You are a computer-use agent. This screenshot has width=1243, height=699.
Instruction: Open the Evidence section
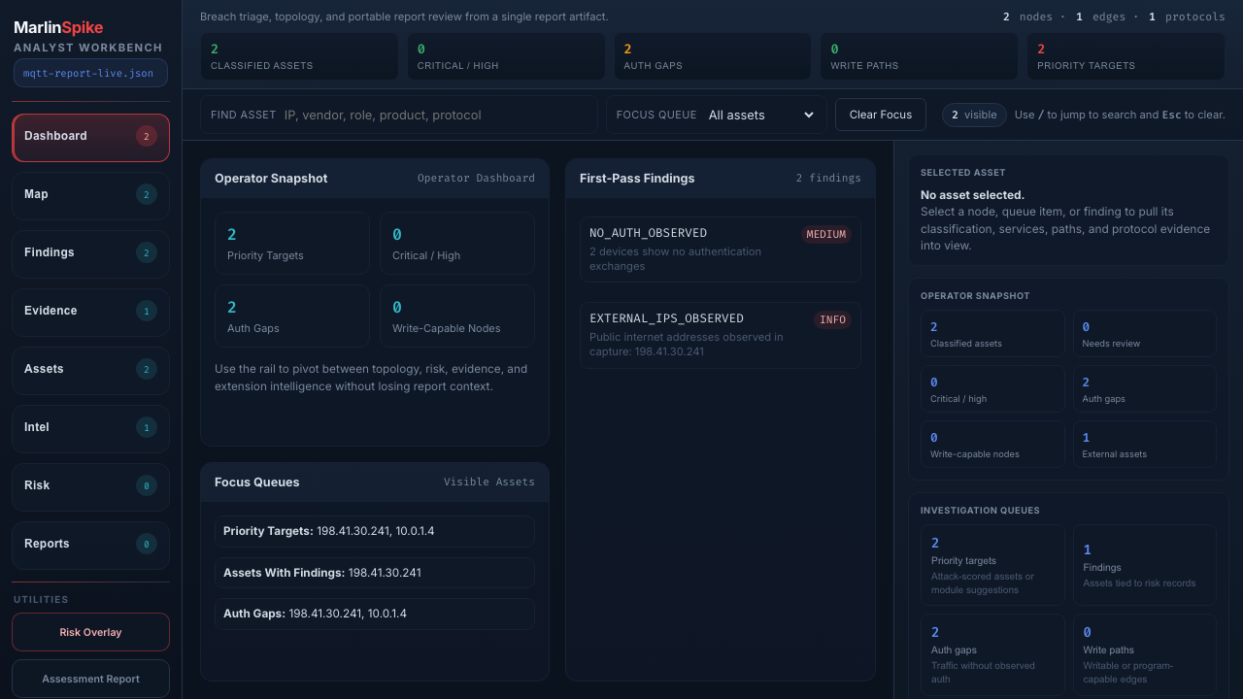pyautogui.click(x=90, y=312)
